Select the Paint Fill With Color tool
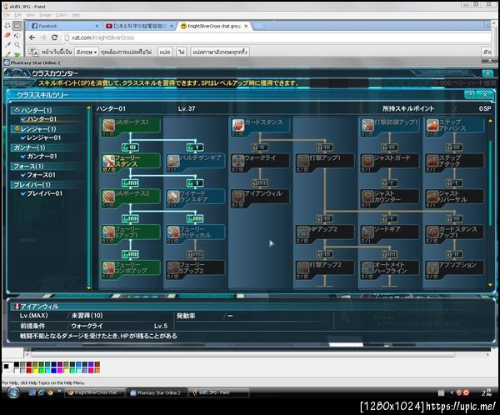The width and height of the screenshot is (500, 415). coord(17,35)
